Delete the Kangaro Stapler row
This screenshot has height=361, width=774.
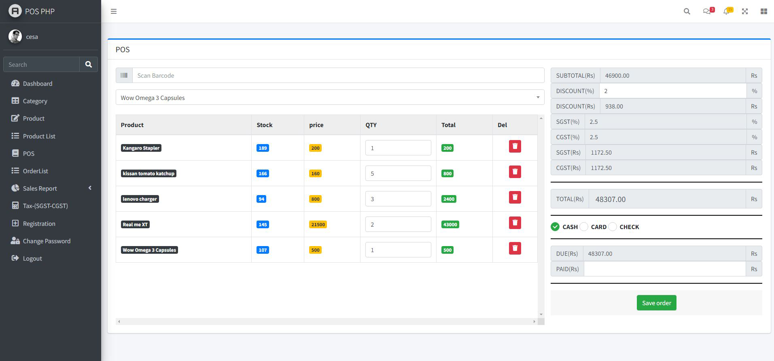(515, 147)
